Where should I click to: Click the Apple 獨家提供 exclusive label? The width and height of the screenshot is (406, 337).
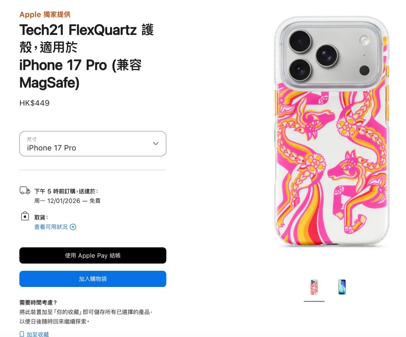(x=45, y=14)
